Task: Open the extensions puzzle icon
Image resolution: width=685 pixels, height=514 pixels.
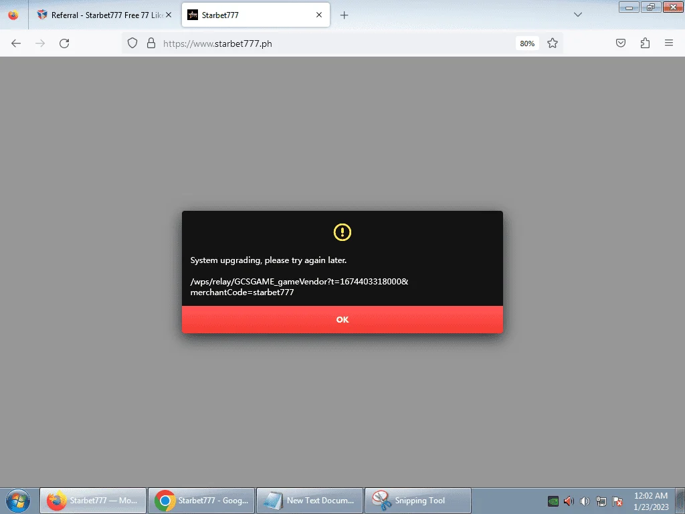Action: coord(645,43)
